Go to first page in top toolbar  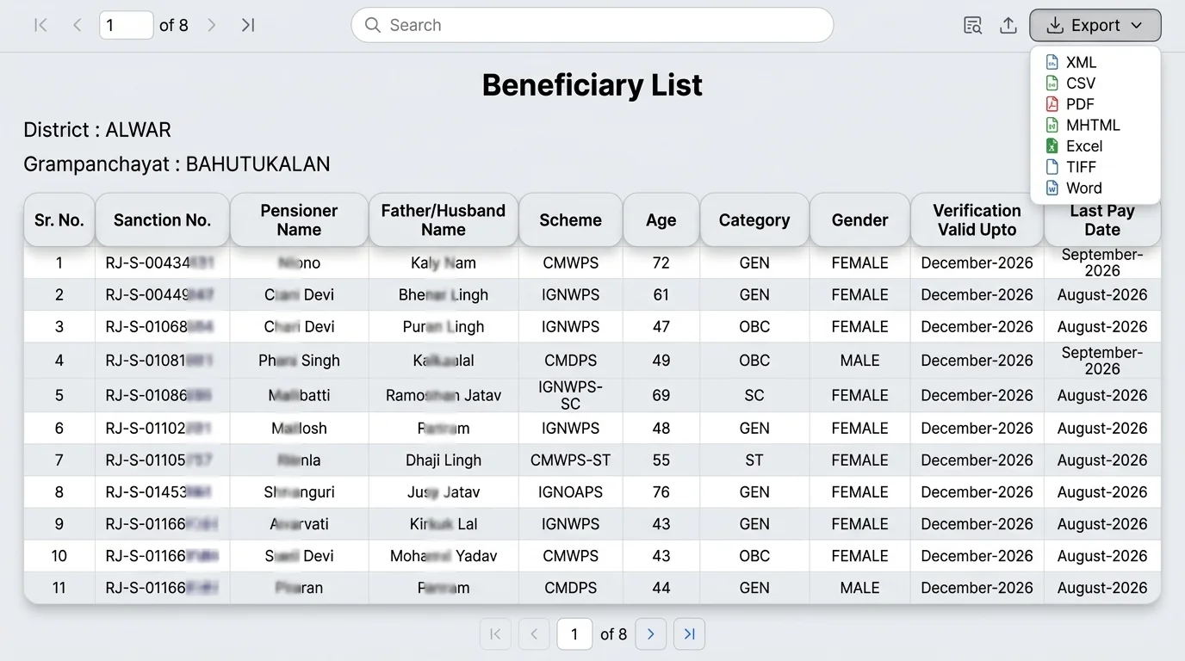pos(40,25)
